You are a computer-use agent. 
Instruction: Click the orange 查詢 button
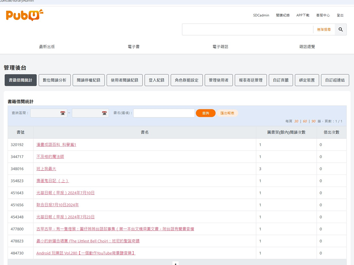click(205, 113)
